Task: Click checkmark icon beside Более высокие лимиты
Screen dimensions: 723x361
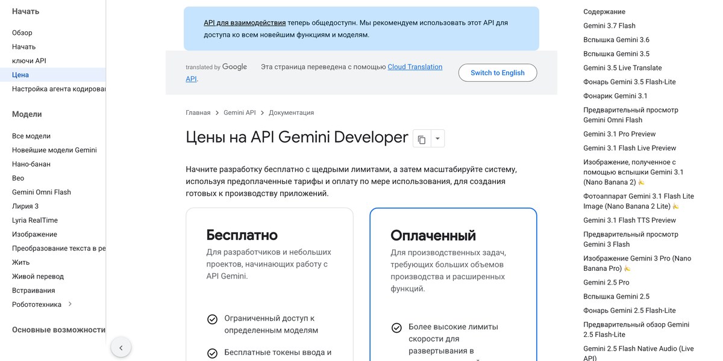Action: click(396, 328)
